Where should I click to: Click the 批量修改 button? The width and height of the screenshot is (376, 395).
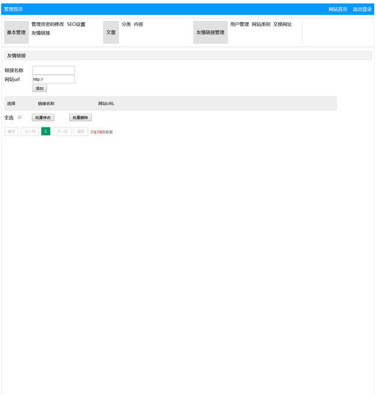43,118
